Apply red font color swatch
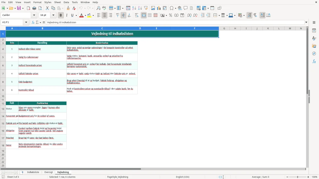The height and width of the screenshot is (179, 319). coord(82,15)
